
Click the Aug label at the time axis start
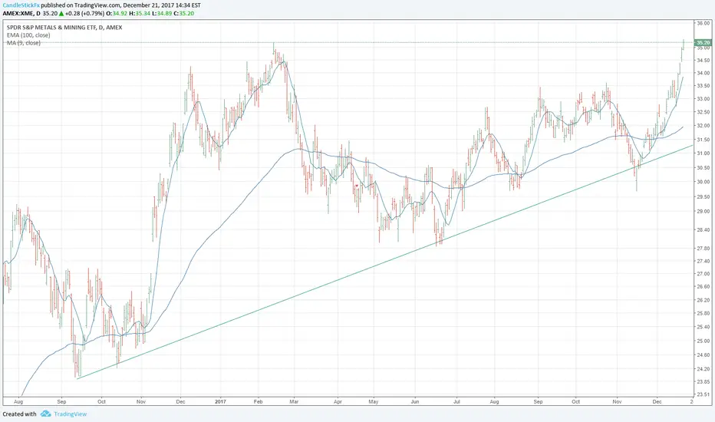click(x=18, y=402)
